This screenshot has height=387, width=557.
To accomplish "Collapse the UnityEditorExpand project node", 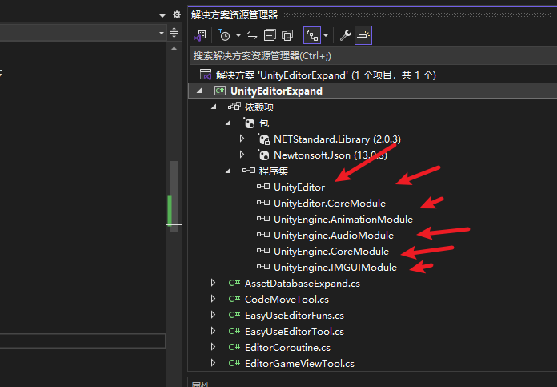I will [x=199, y=91].
